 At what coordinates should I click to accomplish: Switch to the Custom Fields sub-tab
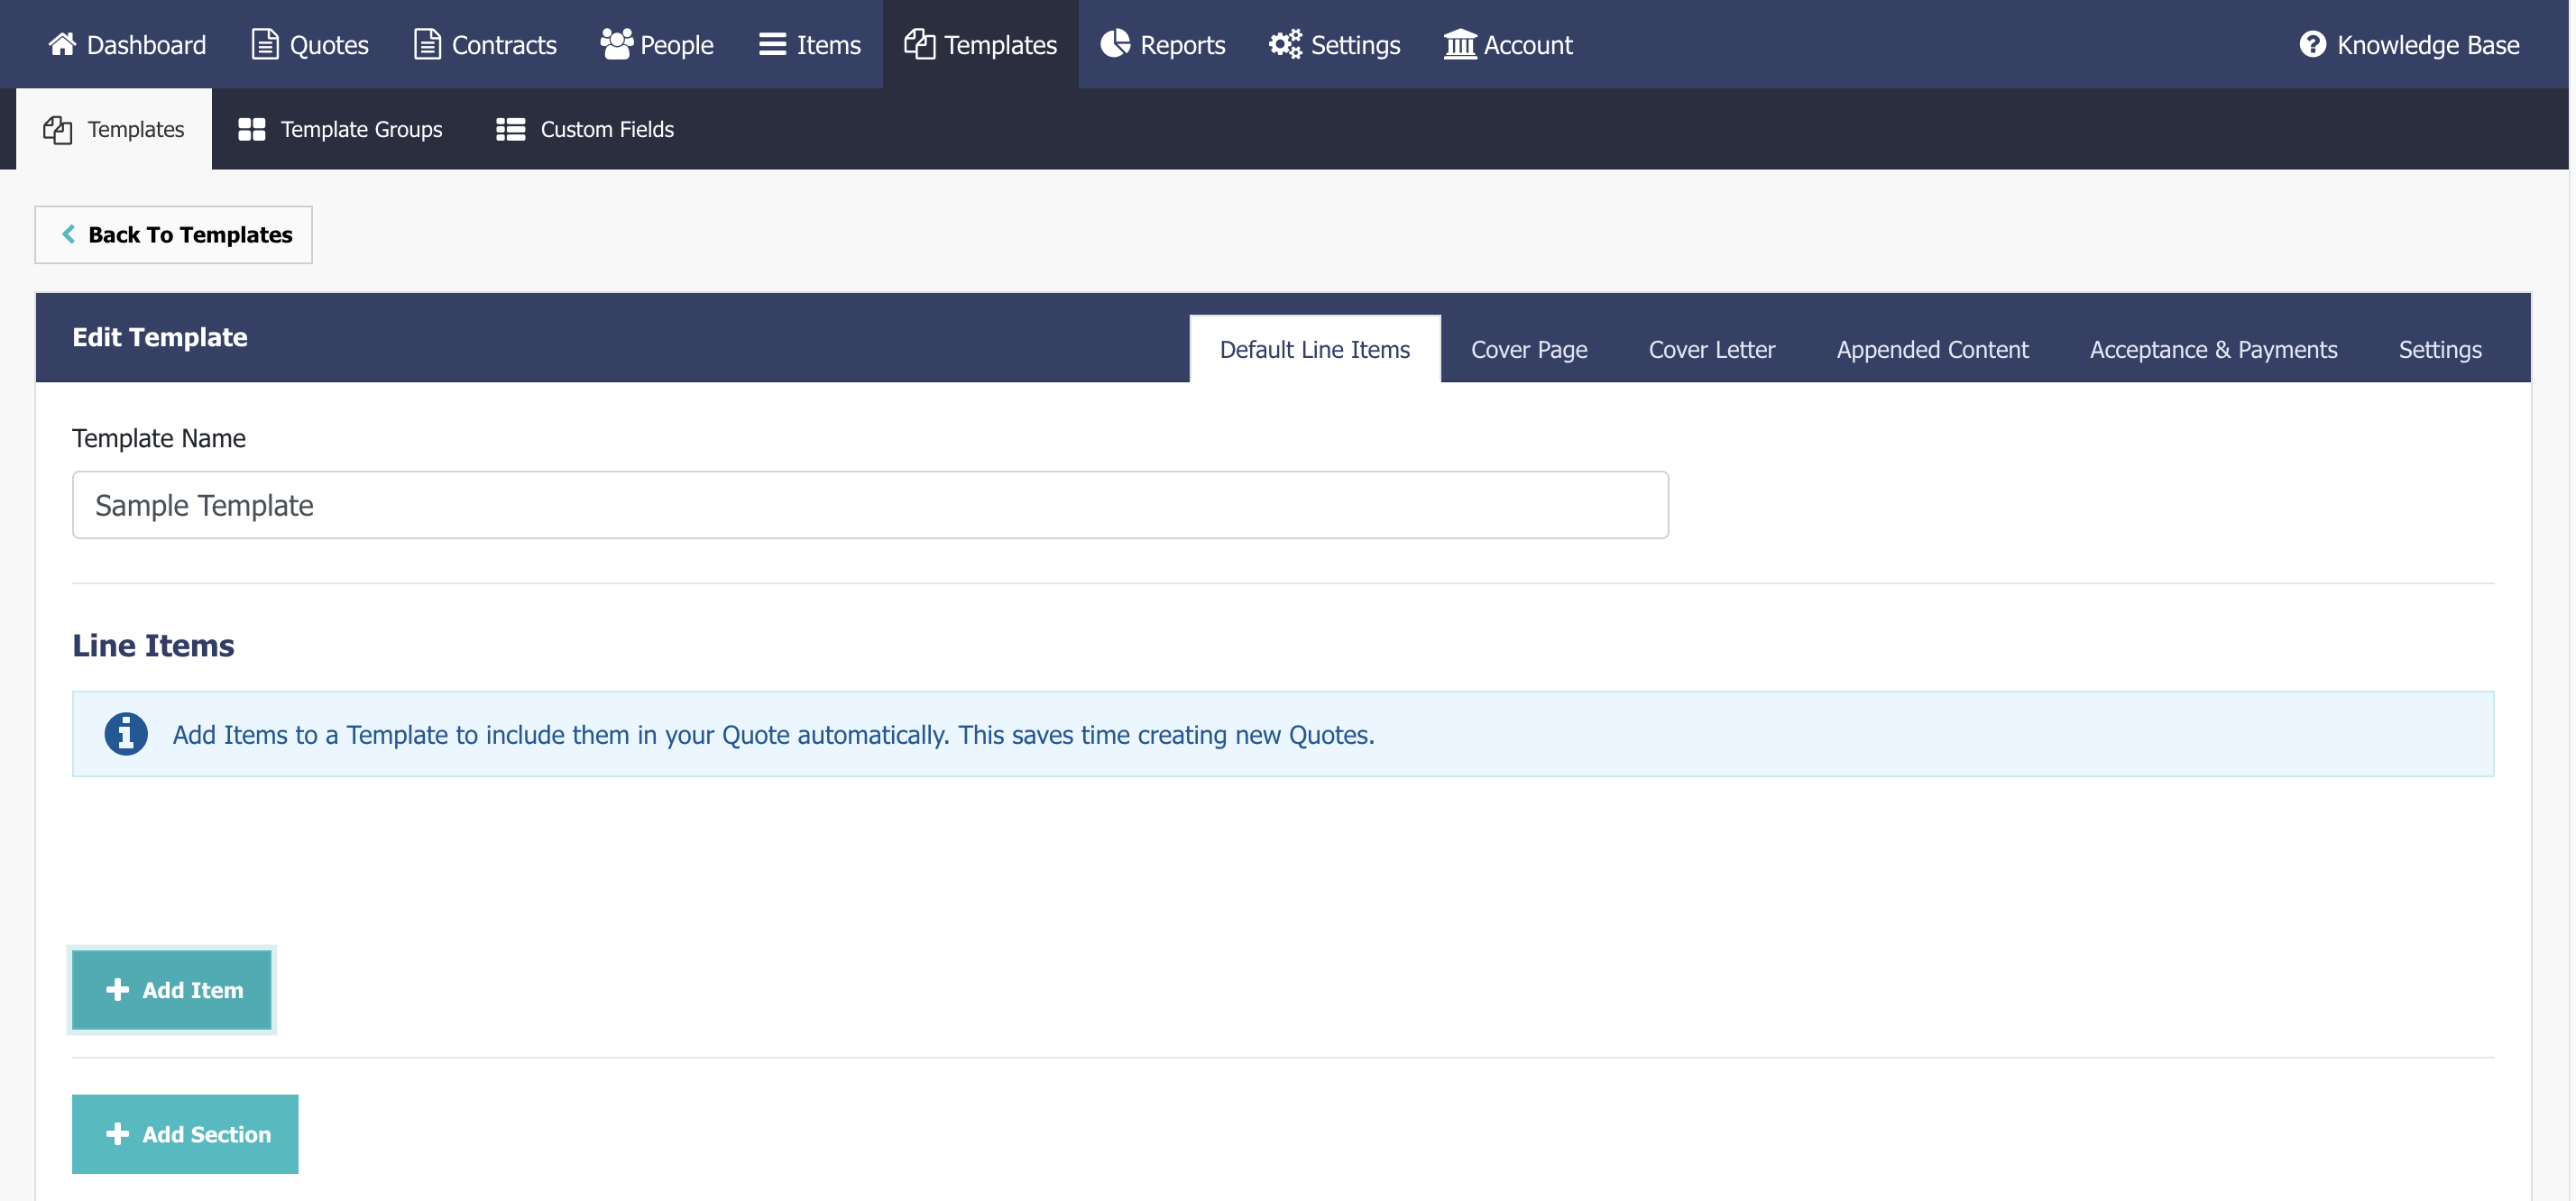pyautogui.click(x=585, y=129)
